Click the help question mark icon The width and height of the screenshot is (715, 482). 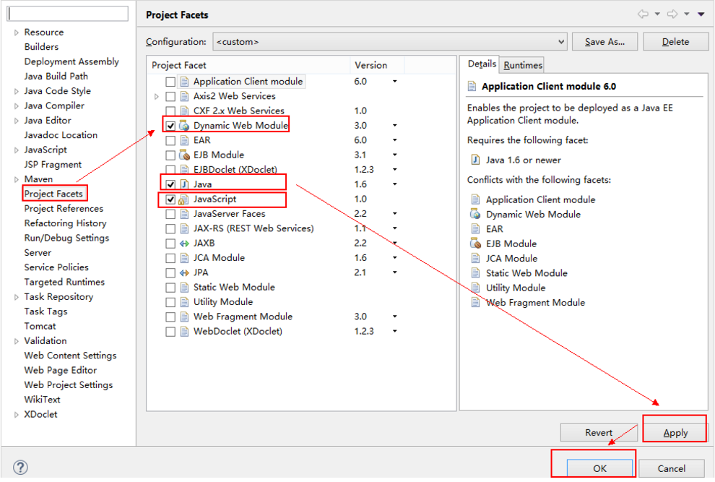click(x=20, y=467)
